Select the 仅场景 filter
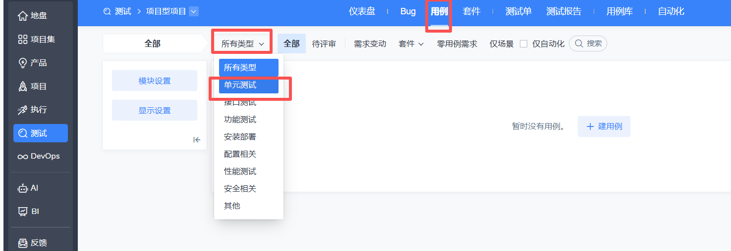This screenshot has width=731, height=251. [502, 44]
